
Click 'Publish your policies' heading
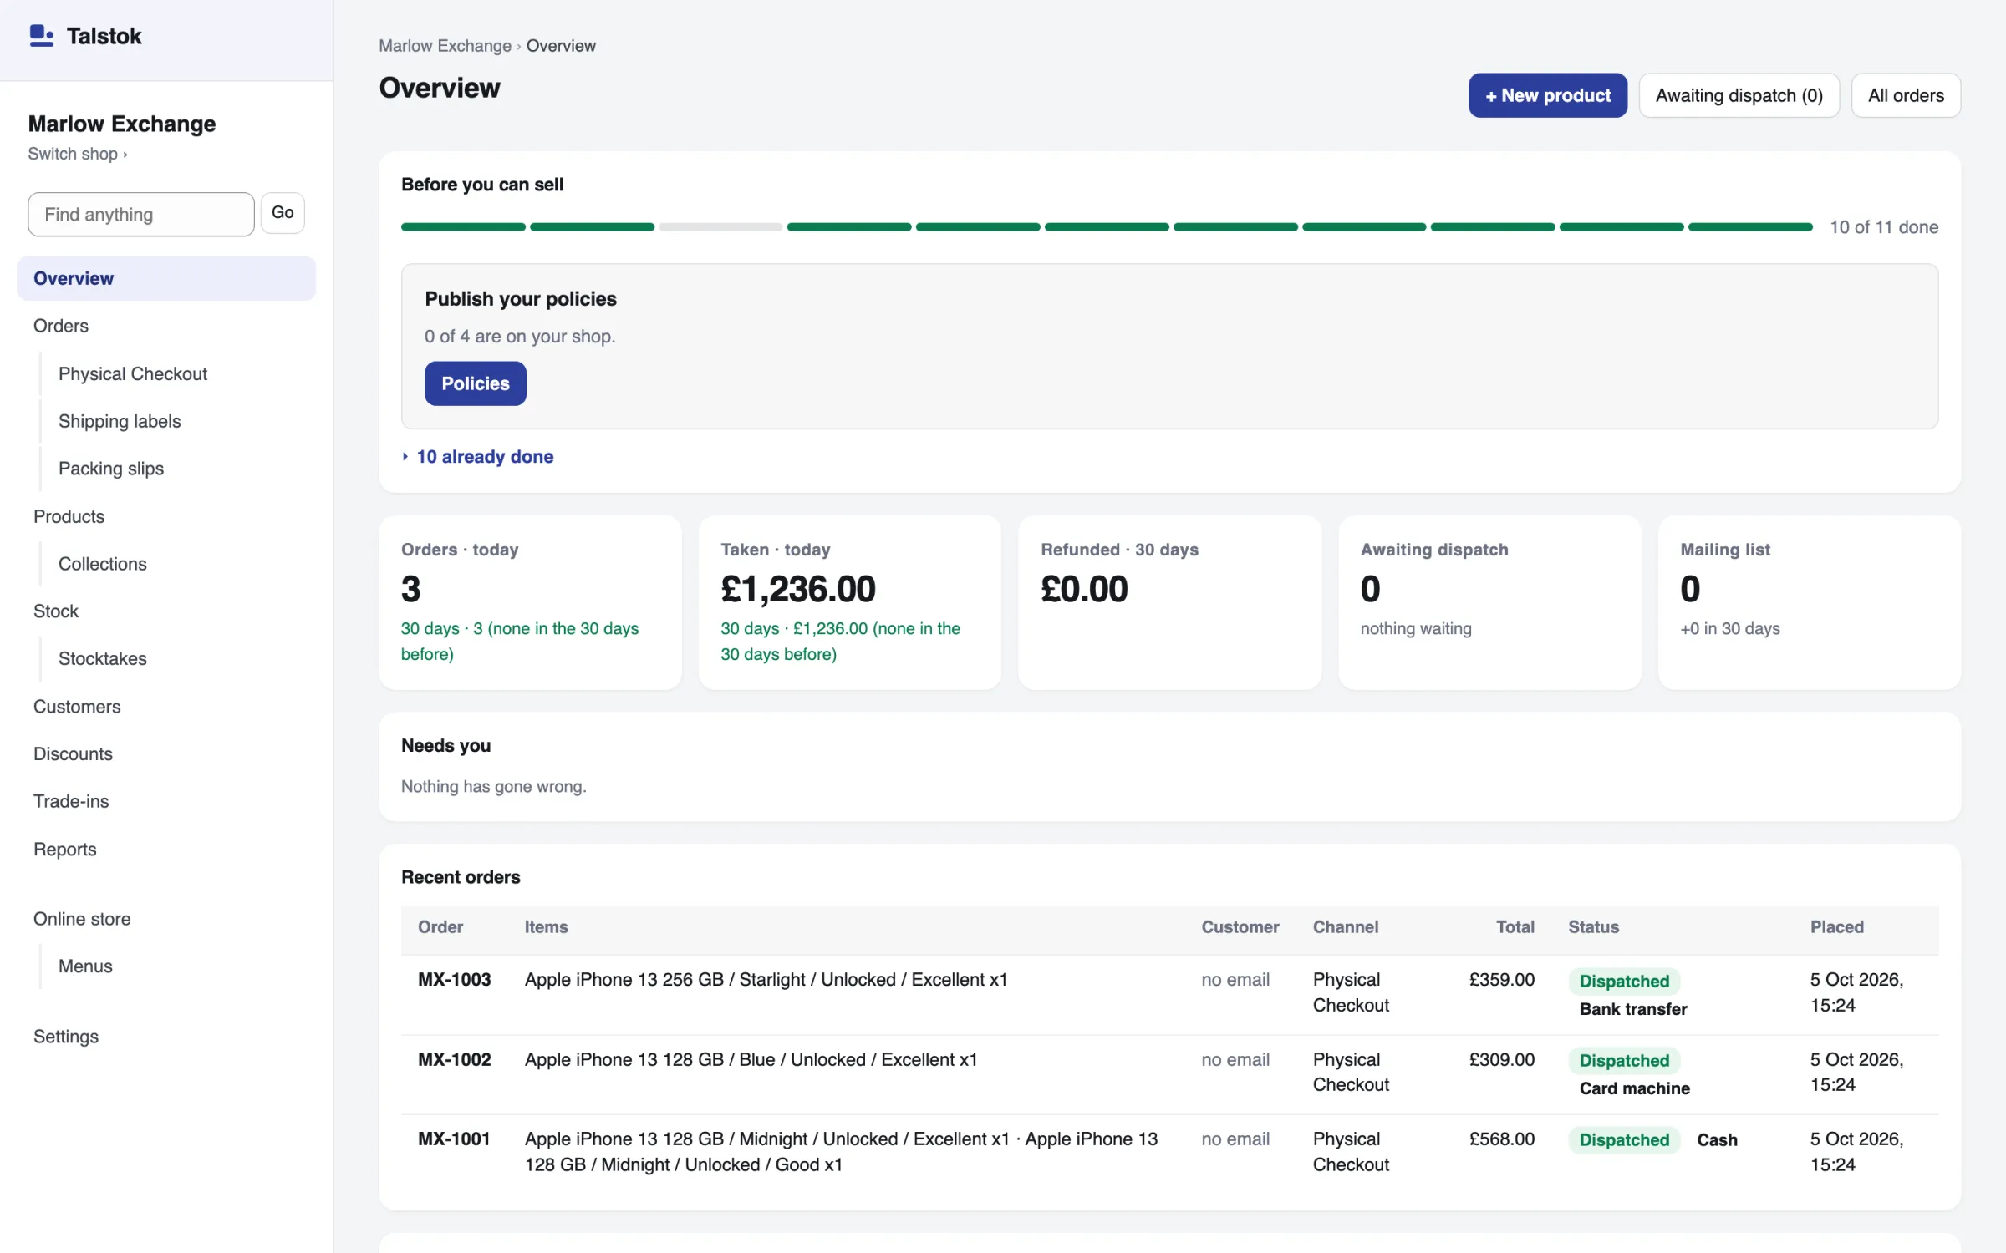click(521, 299)
